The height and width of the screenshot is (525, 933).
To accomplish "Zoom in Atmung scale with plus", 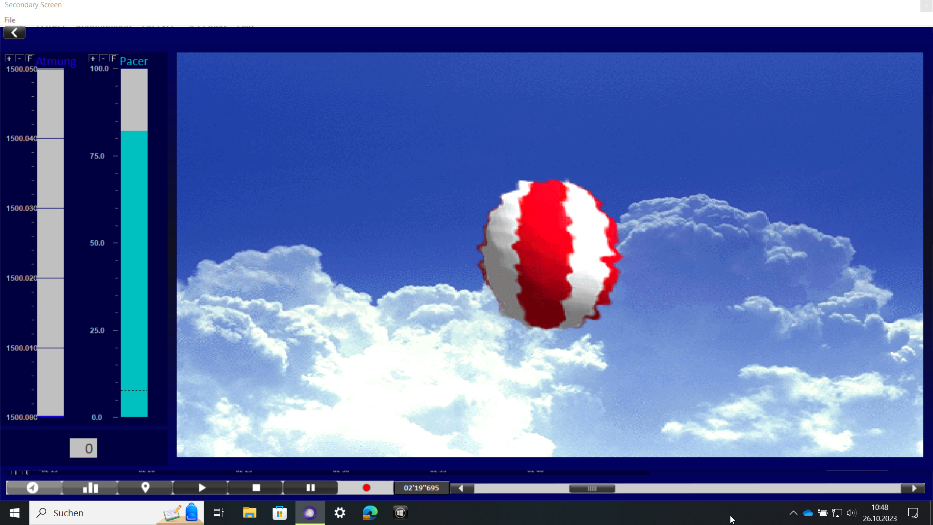I will (9, 58).
